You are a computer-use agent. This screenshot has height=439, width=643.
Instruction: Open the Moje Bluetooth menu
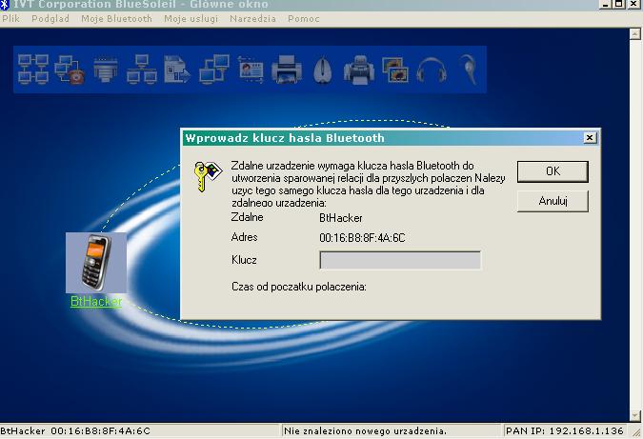click(x=116, y=18)
